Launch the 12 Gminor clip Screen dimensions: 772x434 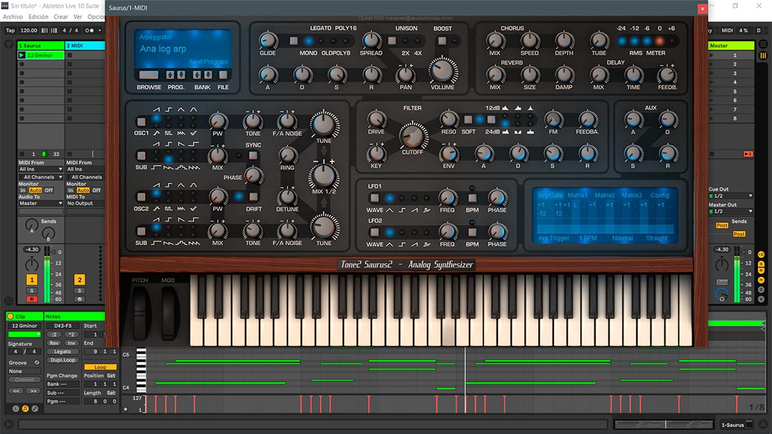pos(22,55)
